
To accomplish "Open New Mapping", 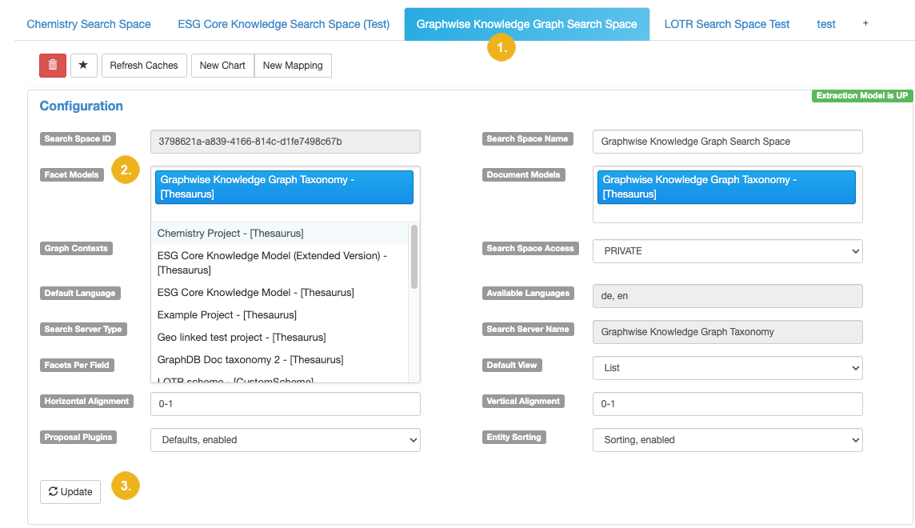I will point(292,65).
